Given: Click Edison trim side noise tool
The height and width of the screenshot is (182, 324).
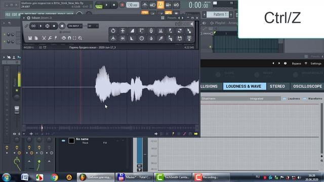Looking at the screenshot, I should (x=123, y=38).
